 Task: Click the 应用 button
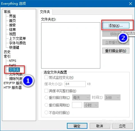coord(122,126)
